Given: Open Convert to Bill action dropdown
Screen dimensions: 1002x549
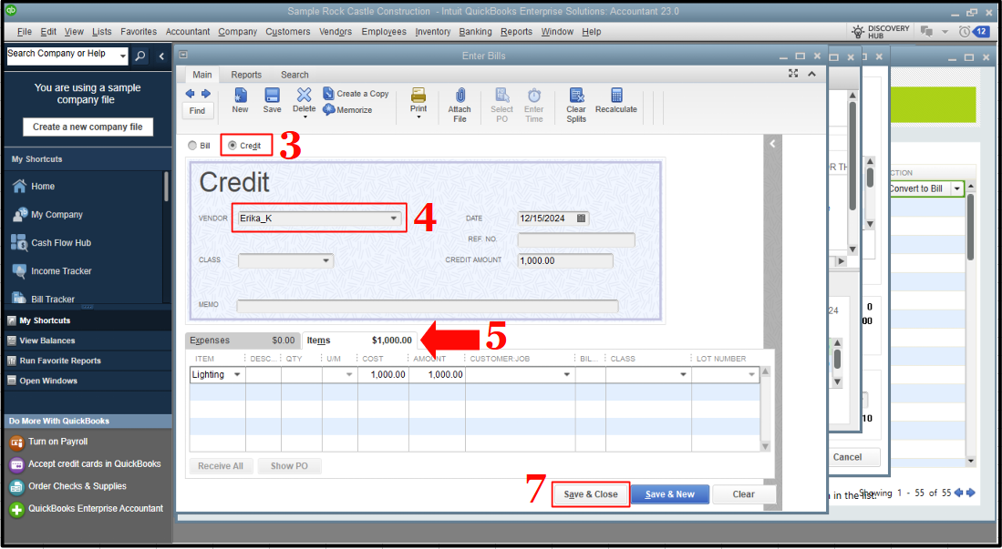Looking at the screenshot, I should (956, 189).
